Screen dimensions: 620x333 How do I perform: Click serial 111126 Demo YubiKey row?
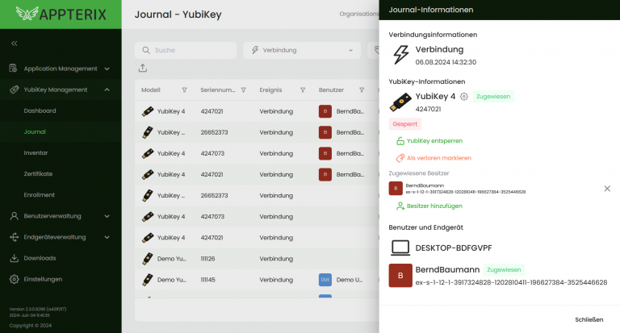257,259
